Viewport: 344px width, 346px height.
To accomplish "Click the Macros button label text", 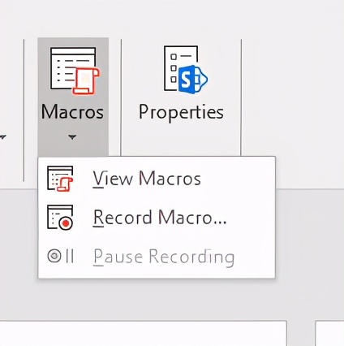I will [x=72, y=112].
